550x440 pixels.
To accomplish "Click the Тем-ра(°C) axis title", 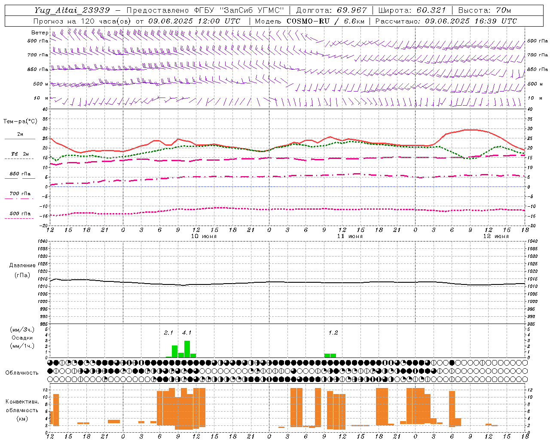I will 20,122.
